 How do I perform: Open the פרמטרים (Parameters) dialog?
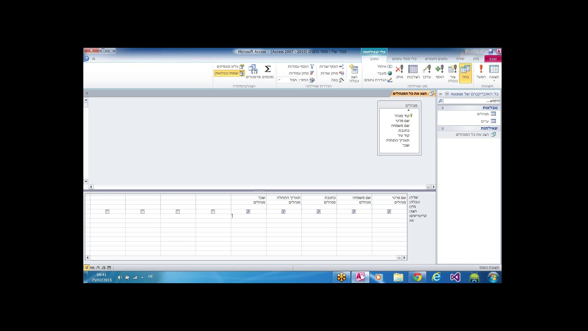click(x=254, y=70)
